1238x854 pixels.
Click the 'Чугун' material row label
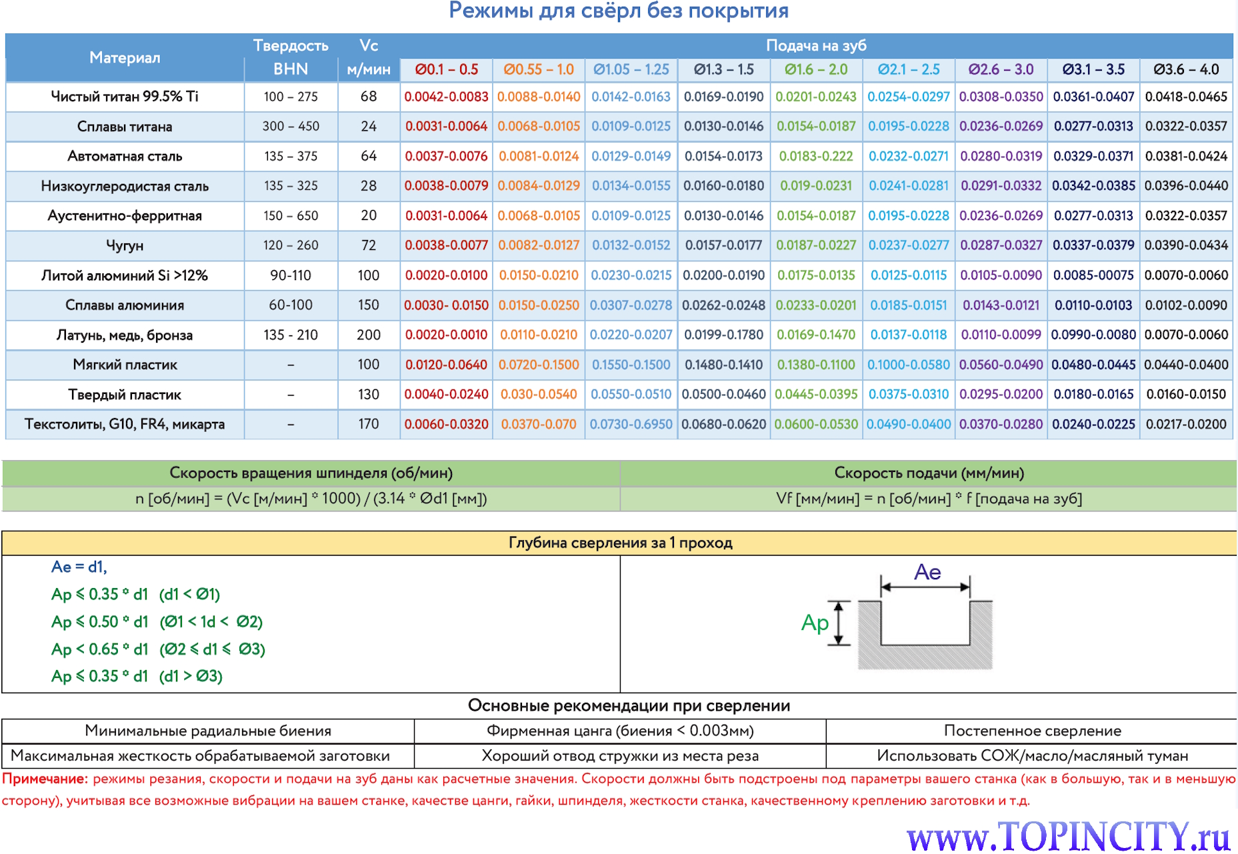click(x=125, y=245)
